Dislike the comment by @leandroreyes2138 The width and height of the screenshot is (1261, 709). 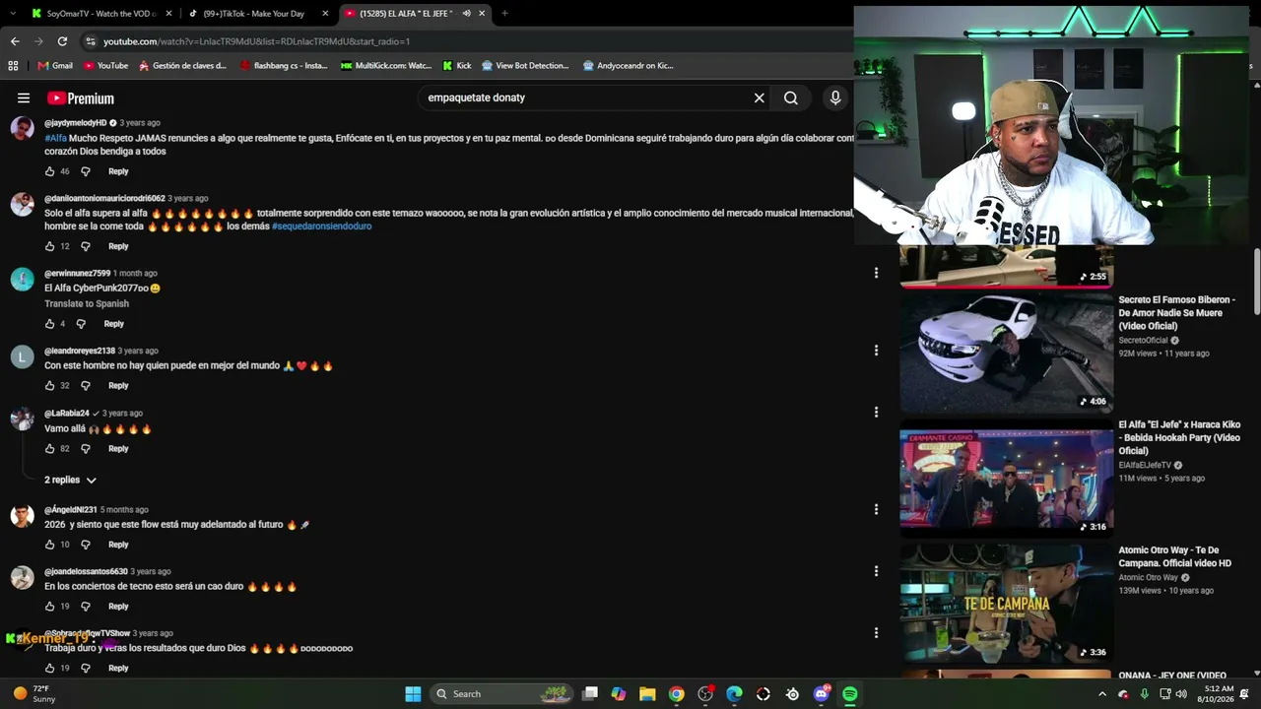click(86, 386)
